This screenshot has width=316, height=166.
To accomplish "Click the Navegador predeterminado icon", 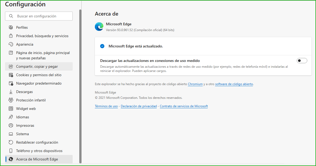I will 11,84.
